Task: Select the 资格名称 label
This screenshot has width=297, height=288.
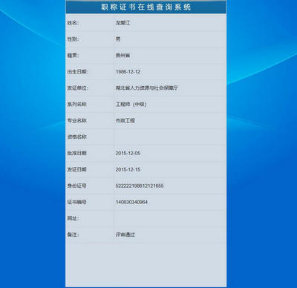Action: point(76,137)
